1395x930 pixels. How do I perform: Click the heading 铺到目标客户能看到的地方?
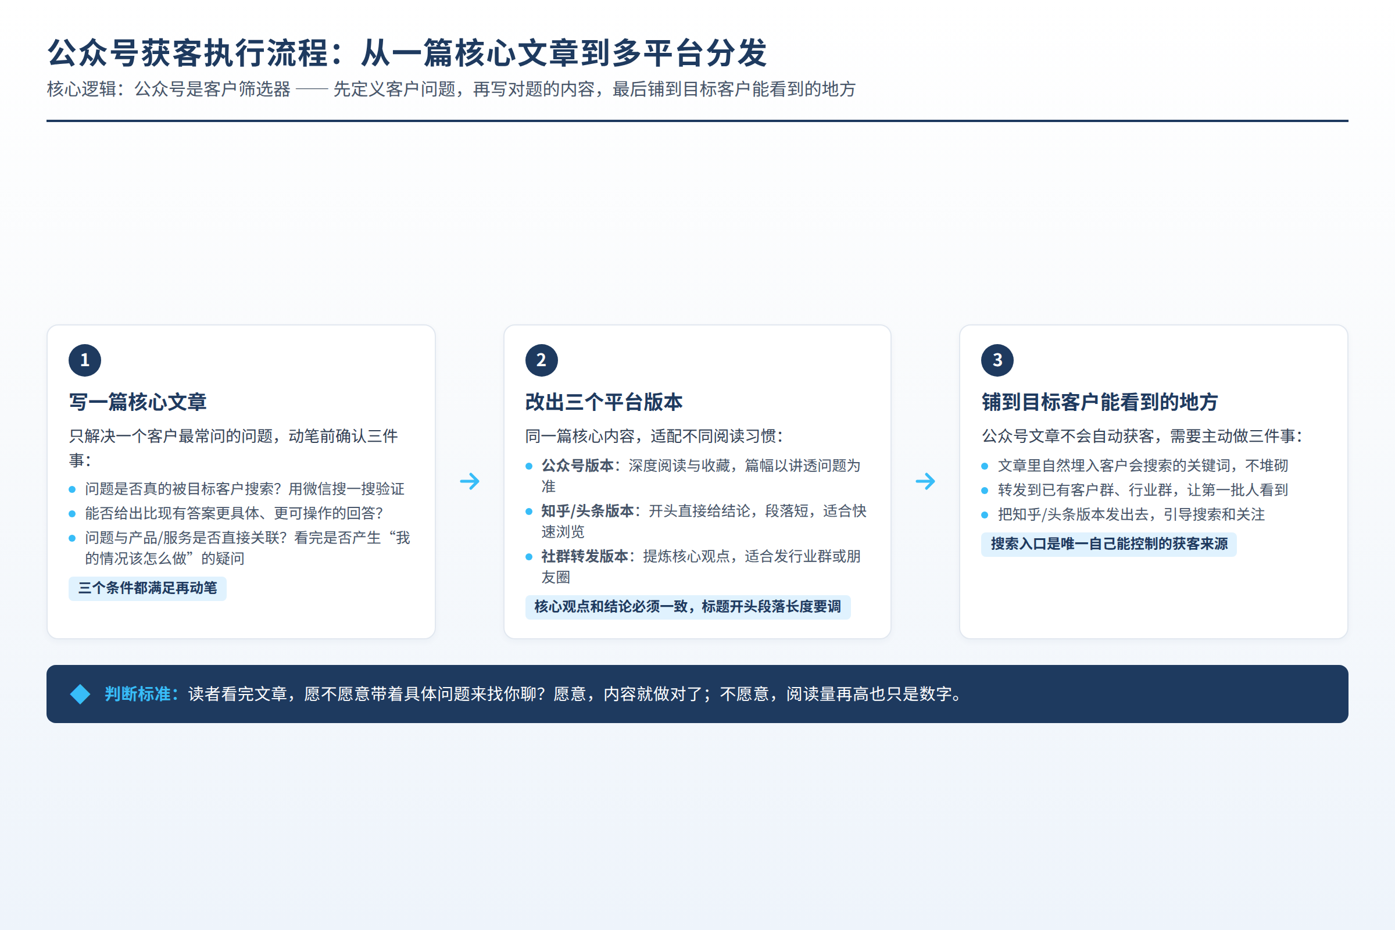pyautogui.click(x=1100, y=402)
